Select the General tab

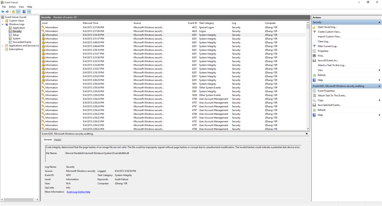(48, 140)
